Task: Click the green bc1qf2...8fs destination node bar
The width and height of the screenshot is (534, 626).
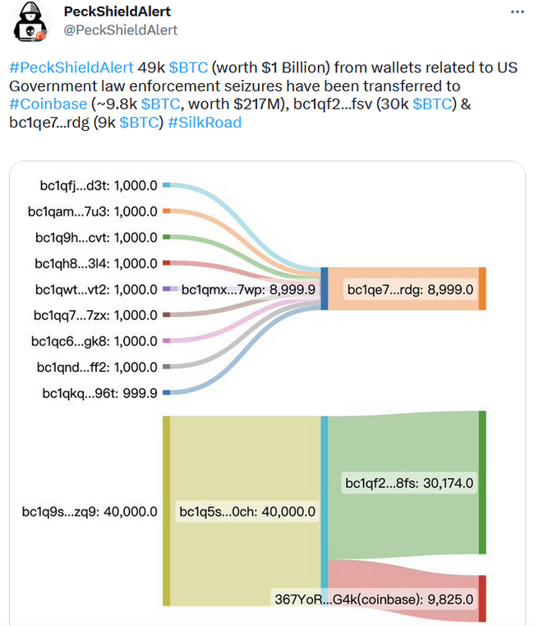Action: (x=482, y=482)
